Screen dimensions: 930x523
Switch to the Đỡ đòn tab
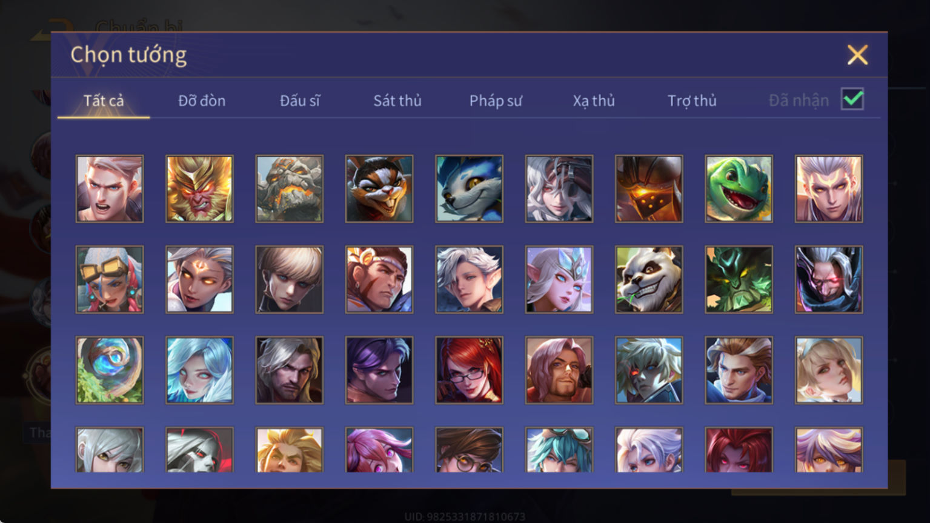click(202, 101)
